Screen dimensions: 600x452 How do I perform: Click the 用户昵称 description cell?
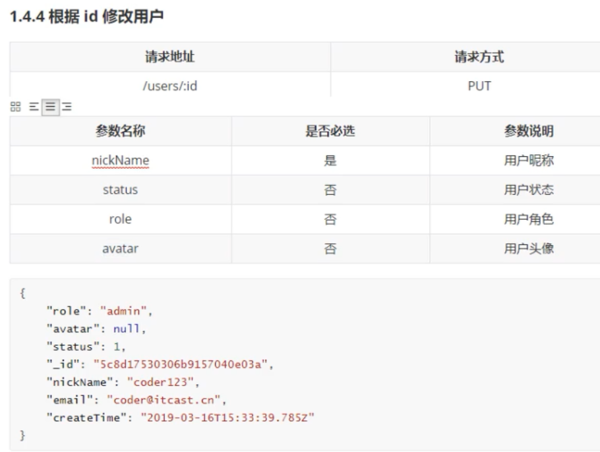tap(529, 161)
